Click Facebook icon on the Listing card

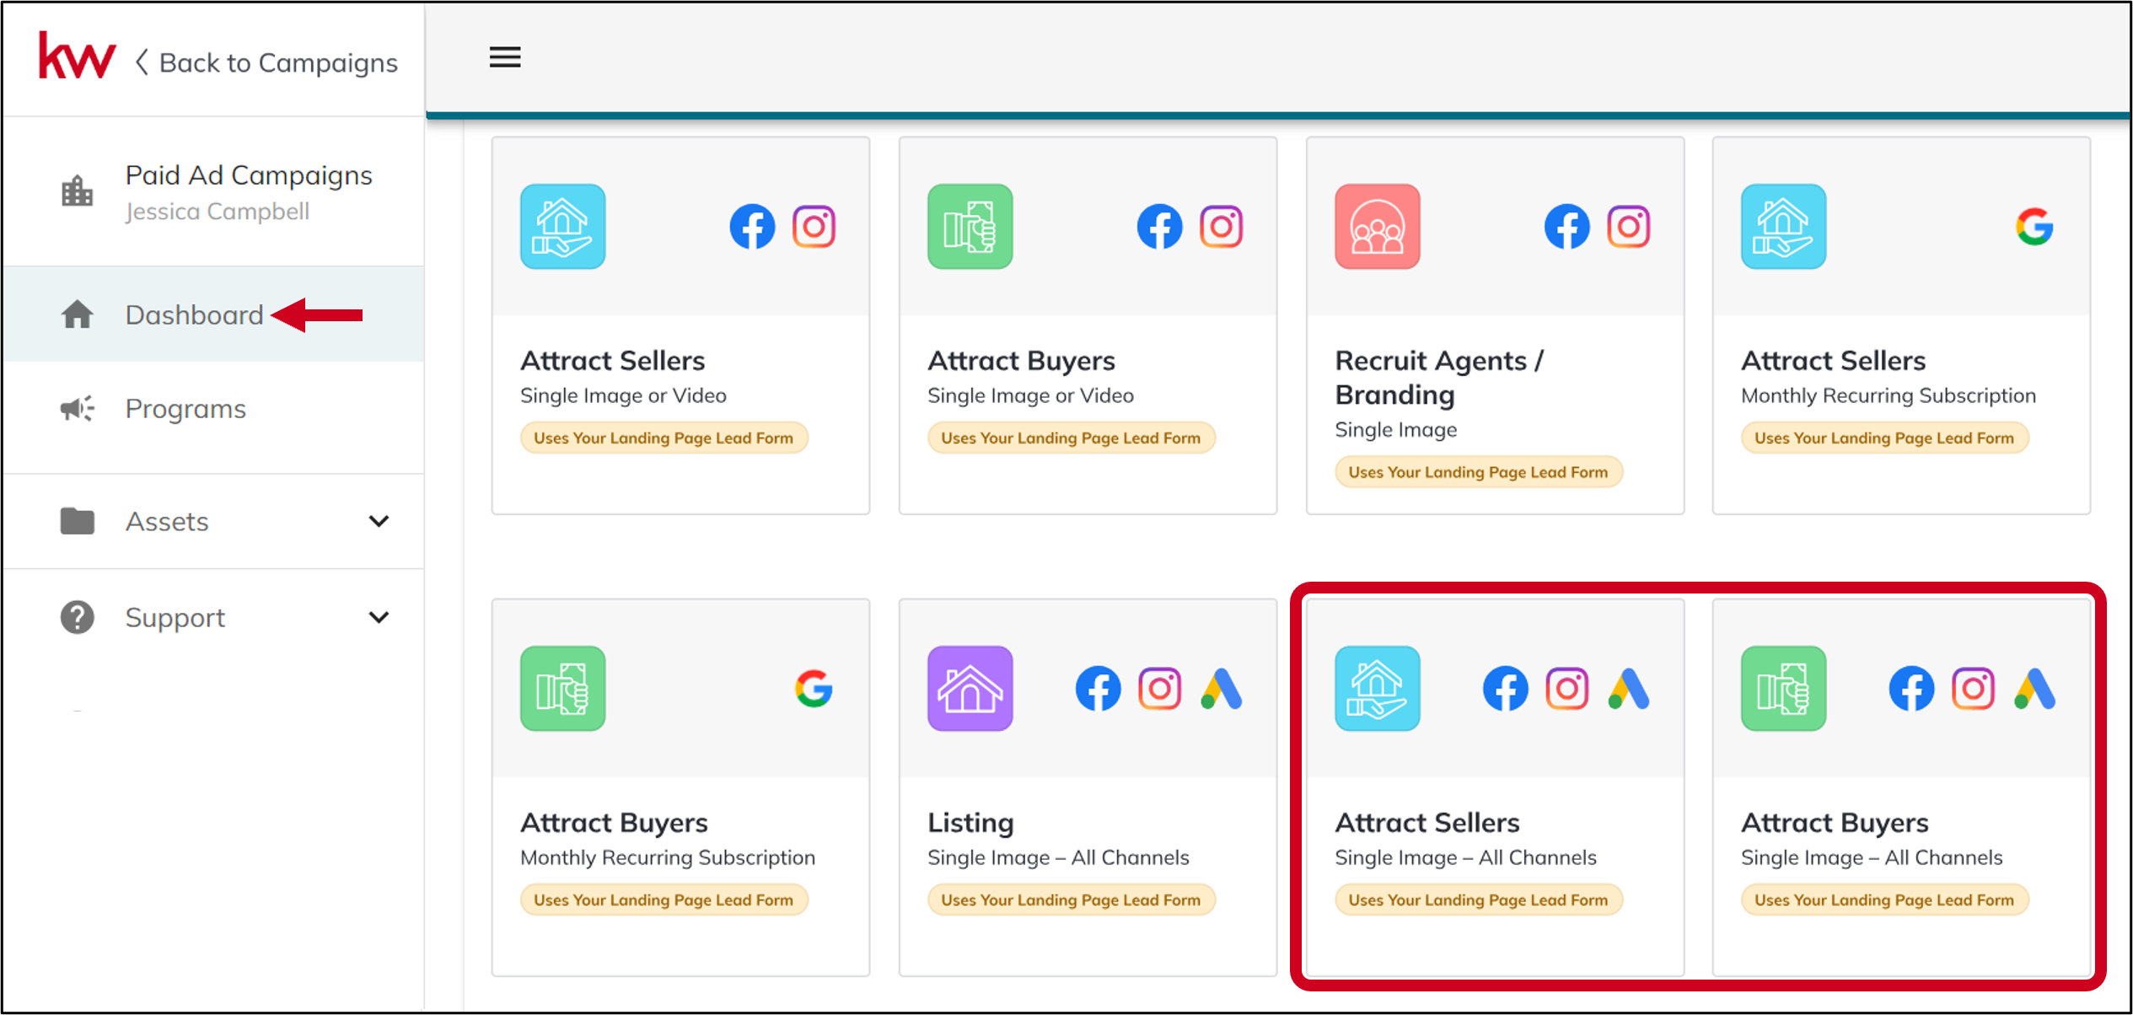tap(1098, 689)
